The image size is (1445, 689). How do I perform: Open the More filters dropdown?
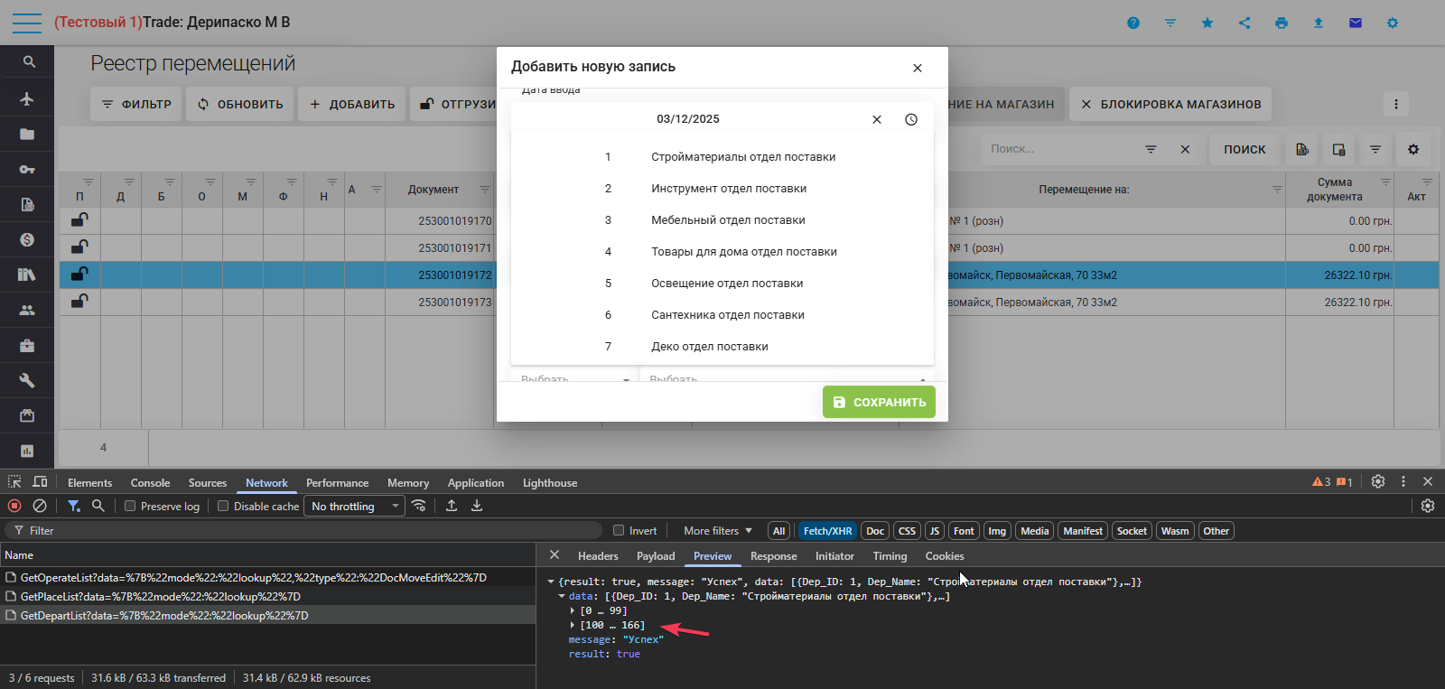(x=718, y=531)
